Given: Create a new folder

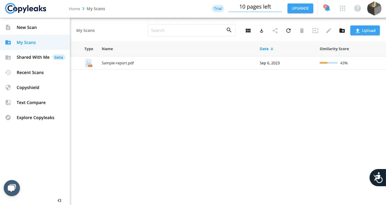Looking at the screenshot, I should coord(342,30).
